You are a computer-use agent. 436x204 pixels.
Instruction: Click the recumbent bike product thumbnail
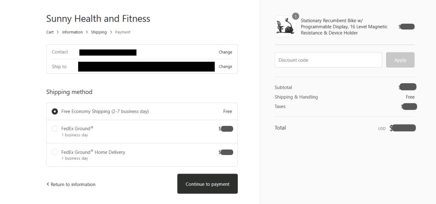285,27
